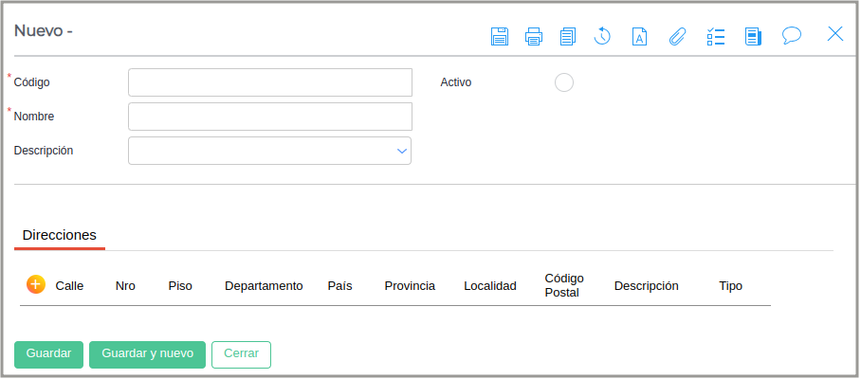Click the Guardar button

(49, 353)
